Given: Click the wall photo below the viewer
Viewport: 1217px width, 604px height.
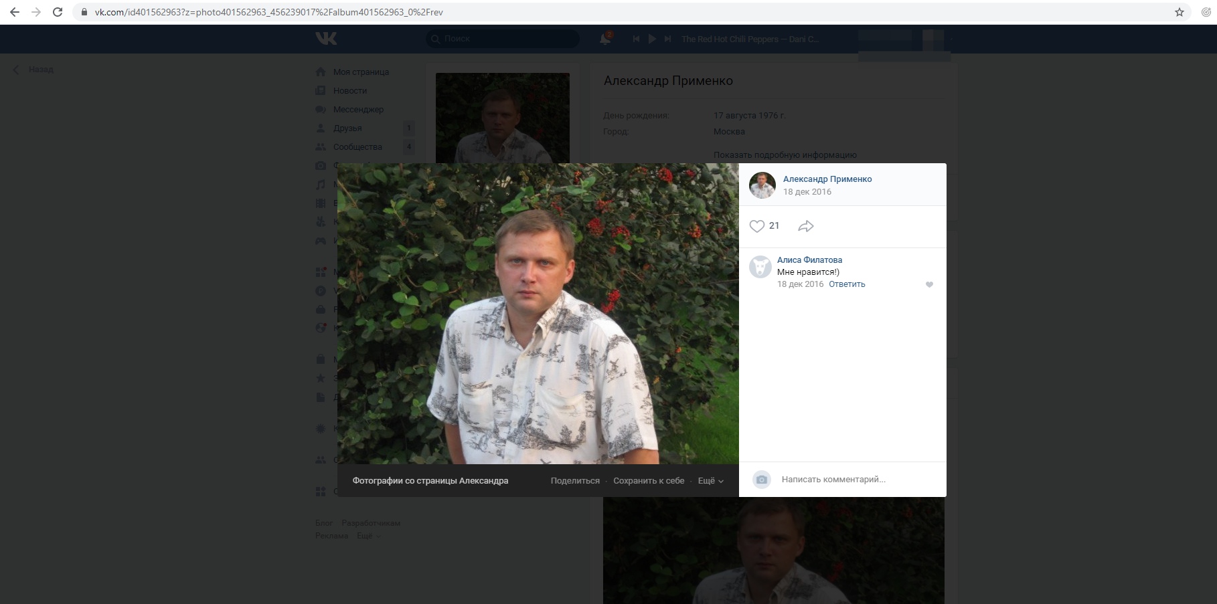Looking at the screenshot, I should tap(774, 550).
